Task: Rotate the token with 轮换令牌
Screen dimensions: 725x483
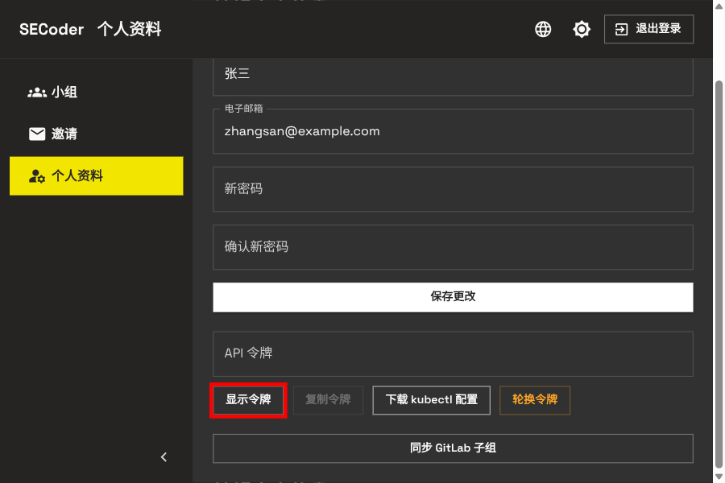Action: 535,400
